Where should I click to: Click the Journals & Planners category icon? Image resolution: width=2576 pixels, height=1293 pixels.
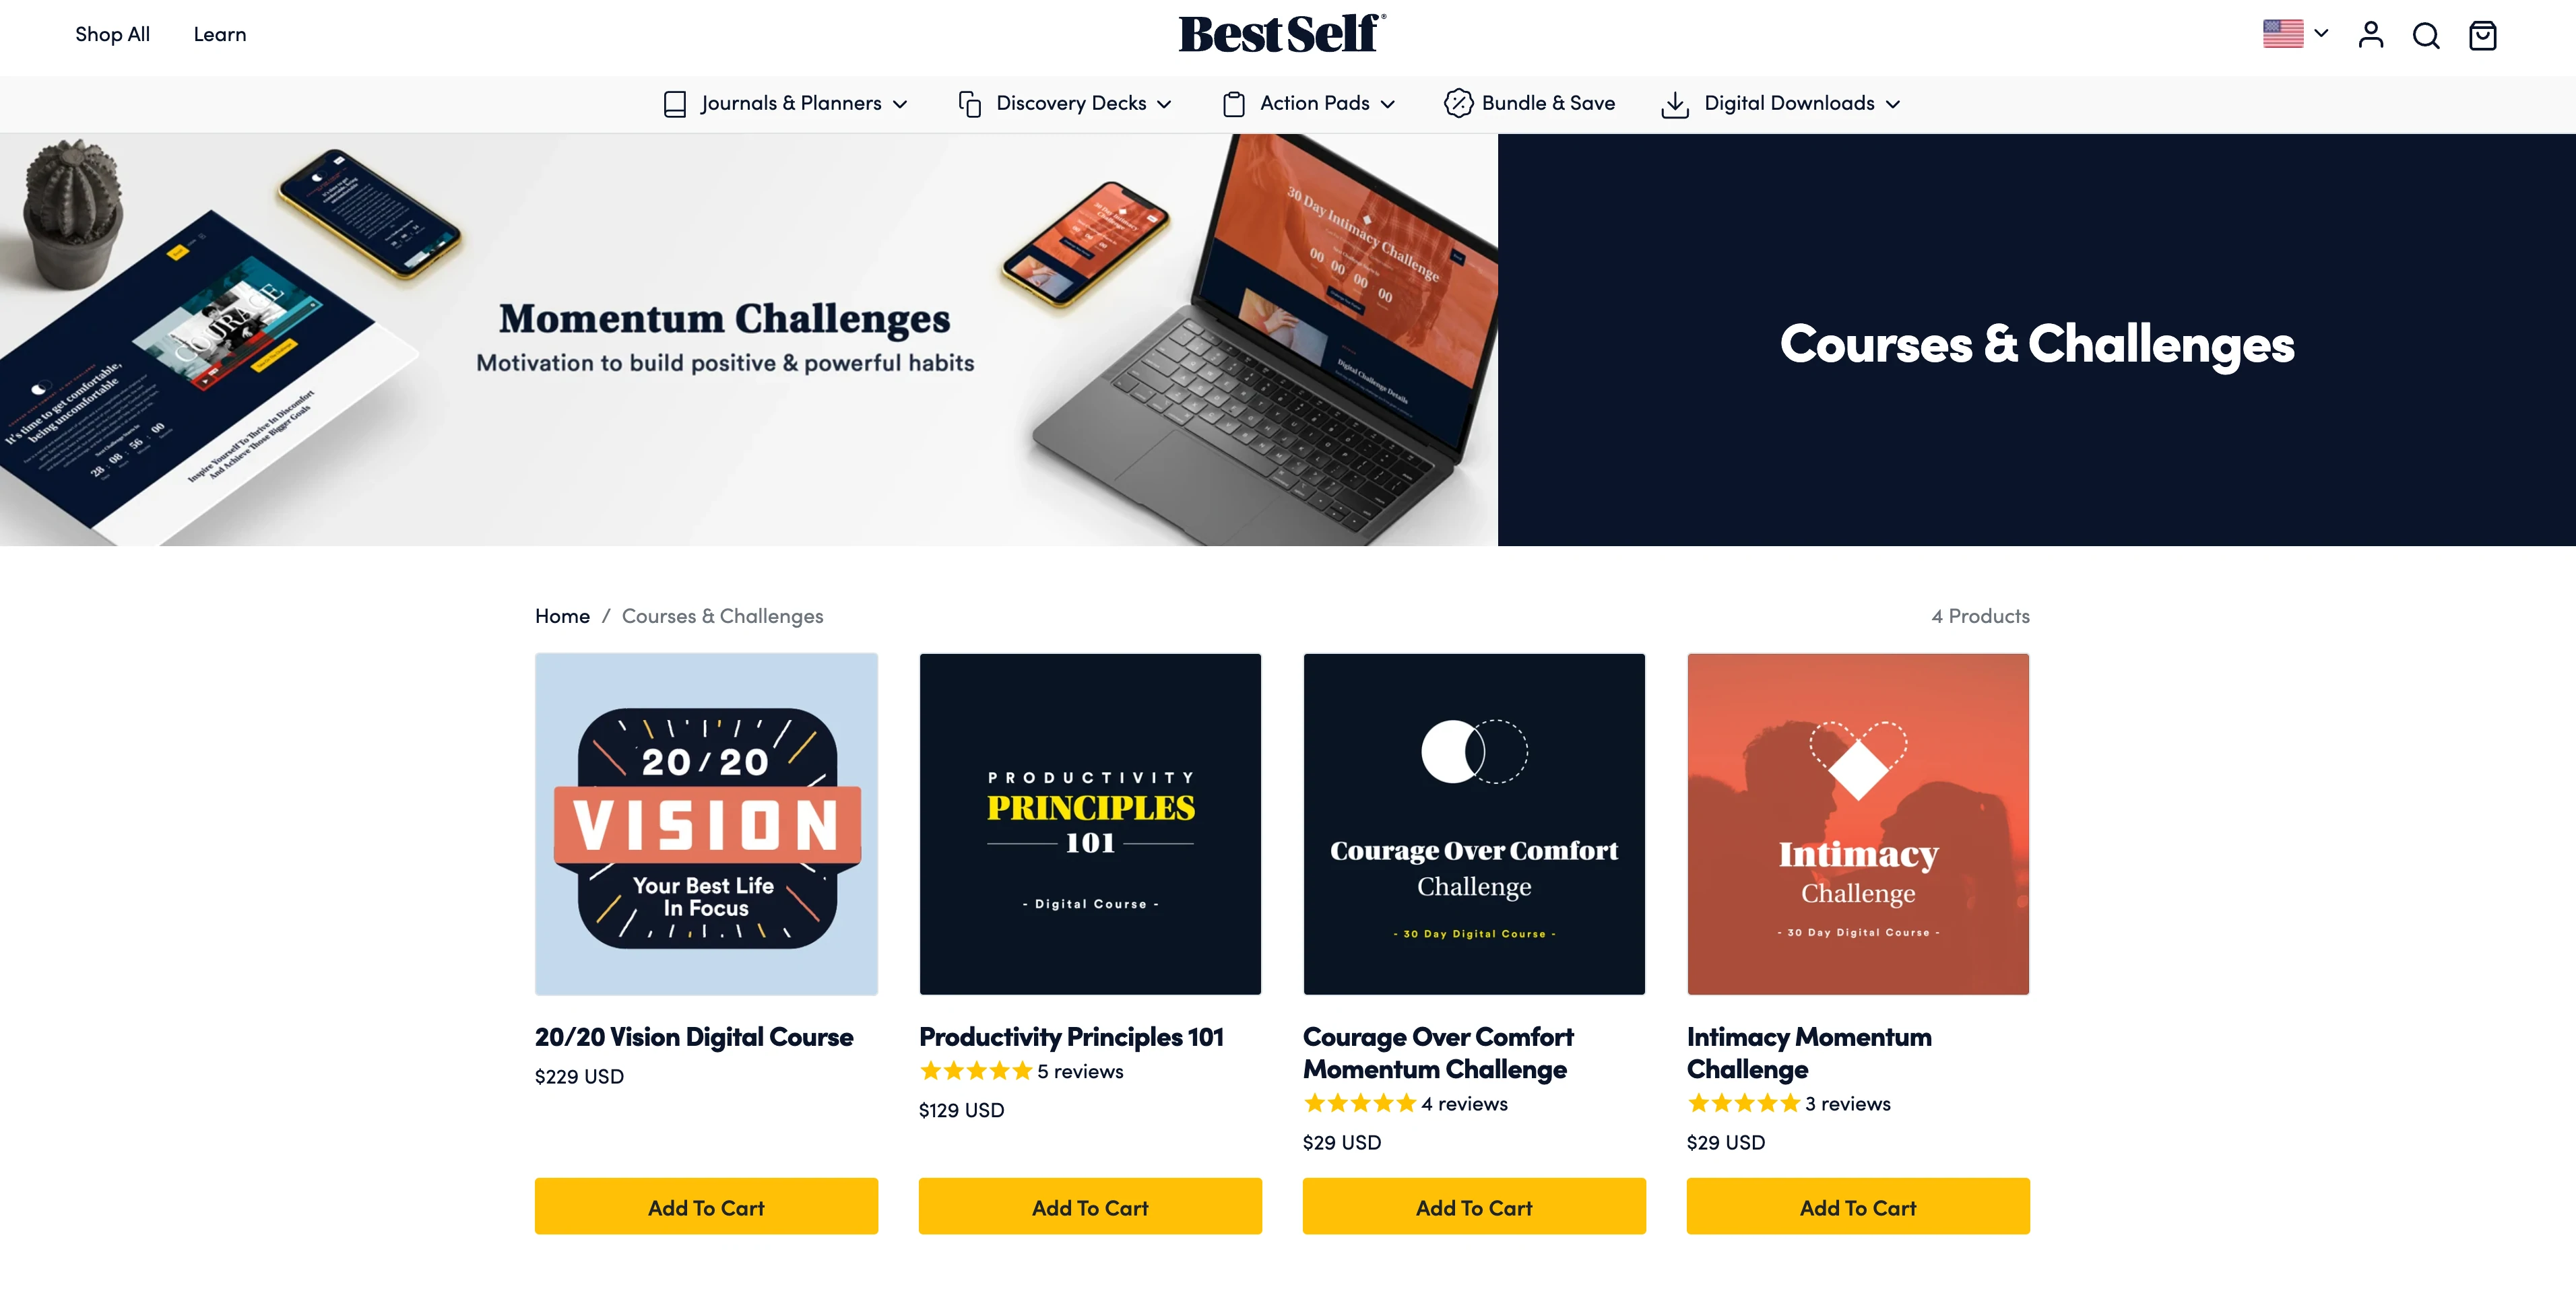click(674, 104)
